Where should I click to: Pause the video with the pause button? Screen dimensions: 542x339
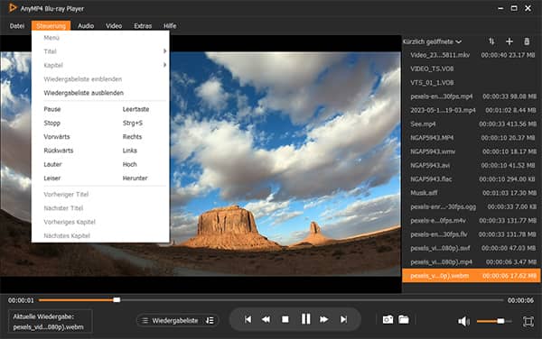pyautogui.click(x=305, y=319)
